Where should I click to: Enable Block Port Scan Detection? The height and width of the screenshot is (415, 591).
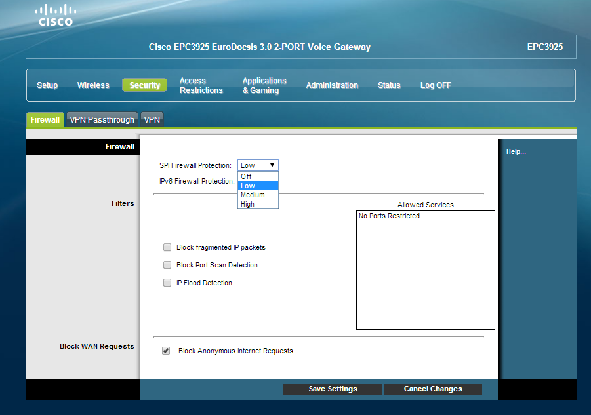167,265
